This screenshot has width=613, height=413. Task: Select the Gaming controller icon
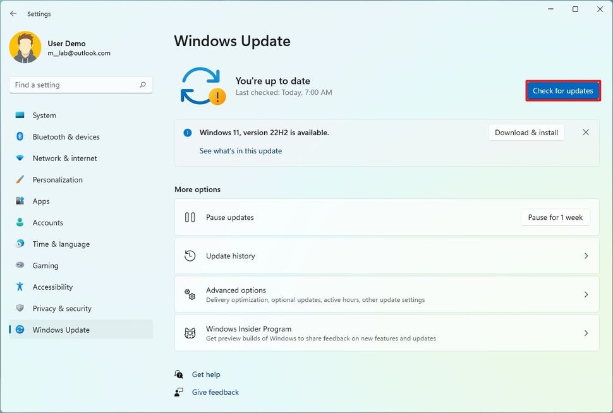coord(21,265)
